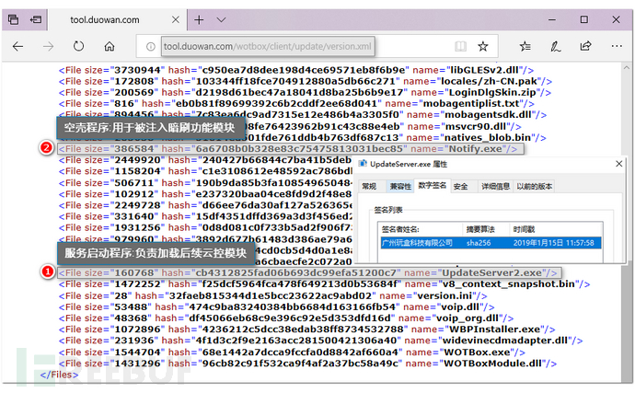This screenshot has width=635, height=393.
Task: Click the UpdateServer.exe icon in dialog title
Action: pos(363,164)
